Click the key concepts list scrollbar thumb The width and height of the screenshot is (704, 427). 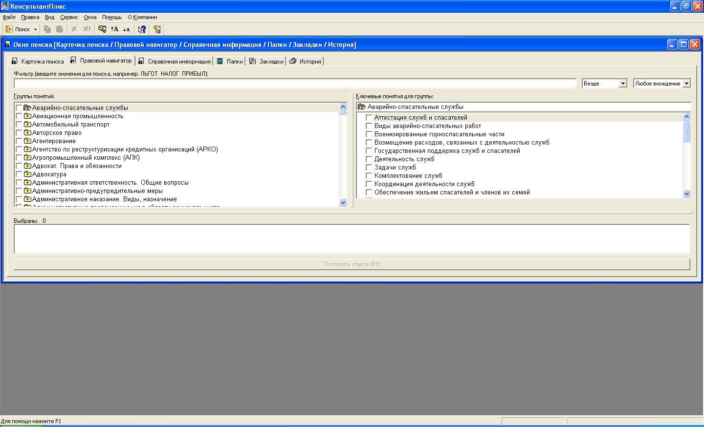pos(686,131)
